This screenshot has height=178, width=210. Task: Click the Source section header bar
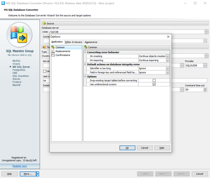pos(125,23)
